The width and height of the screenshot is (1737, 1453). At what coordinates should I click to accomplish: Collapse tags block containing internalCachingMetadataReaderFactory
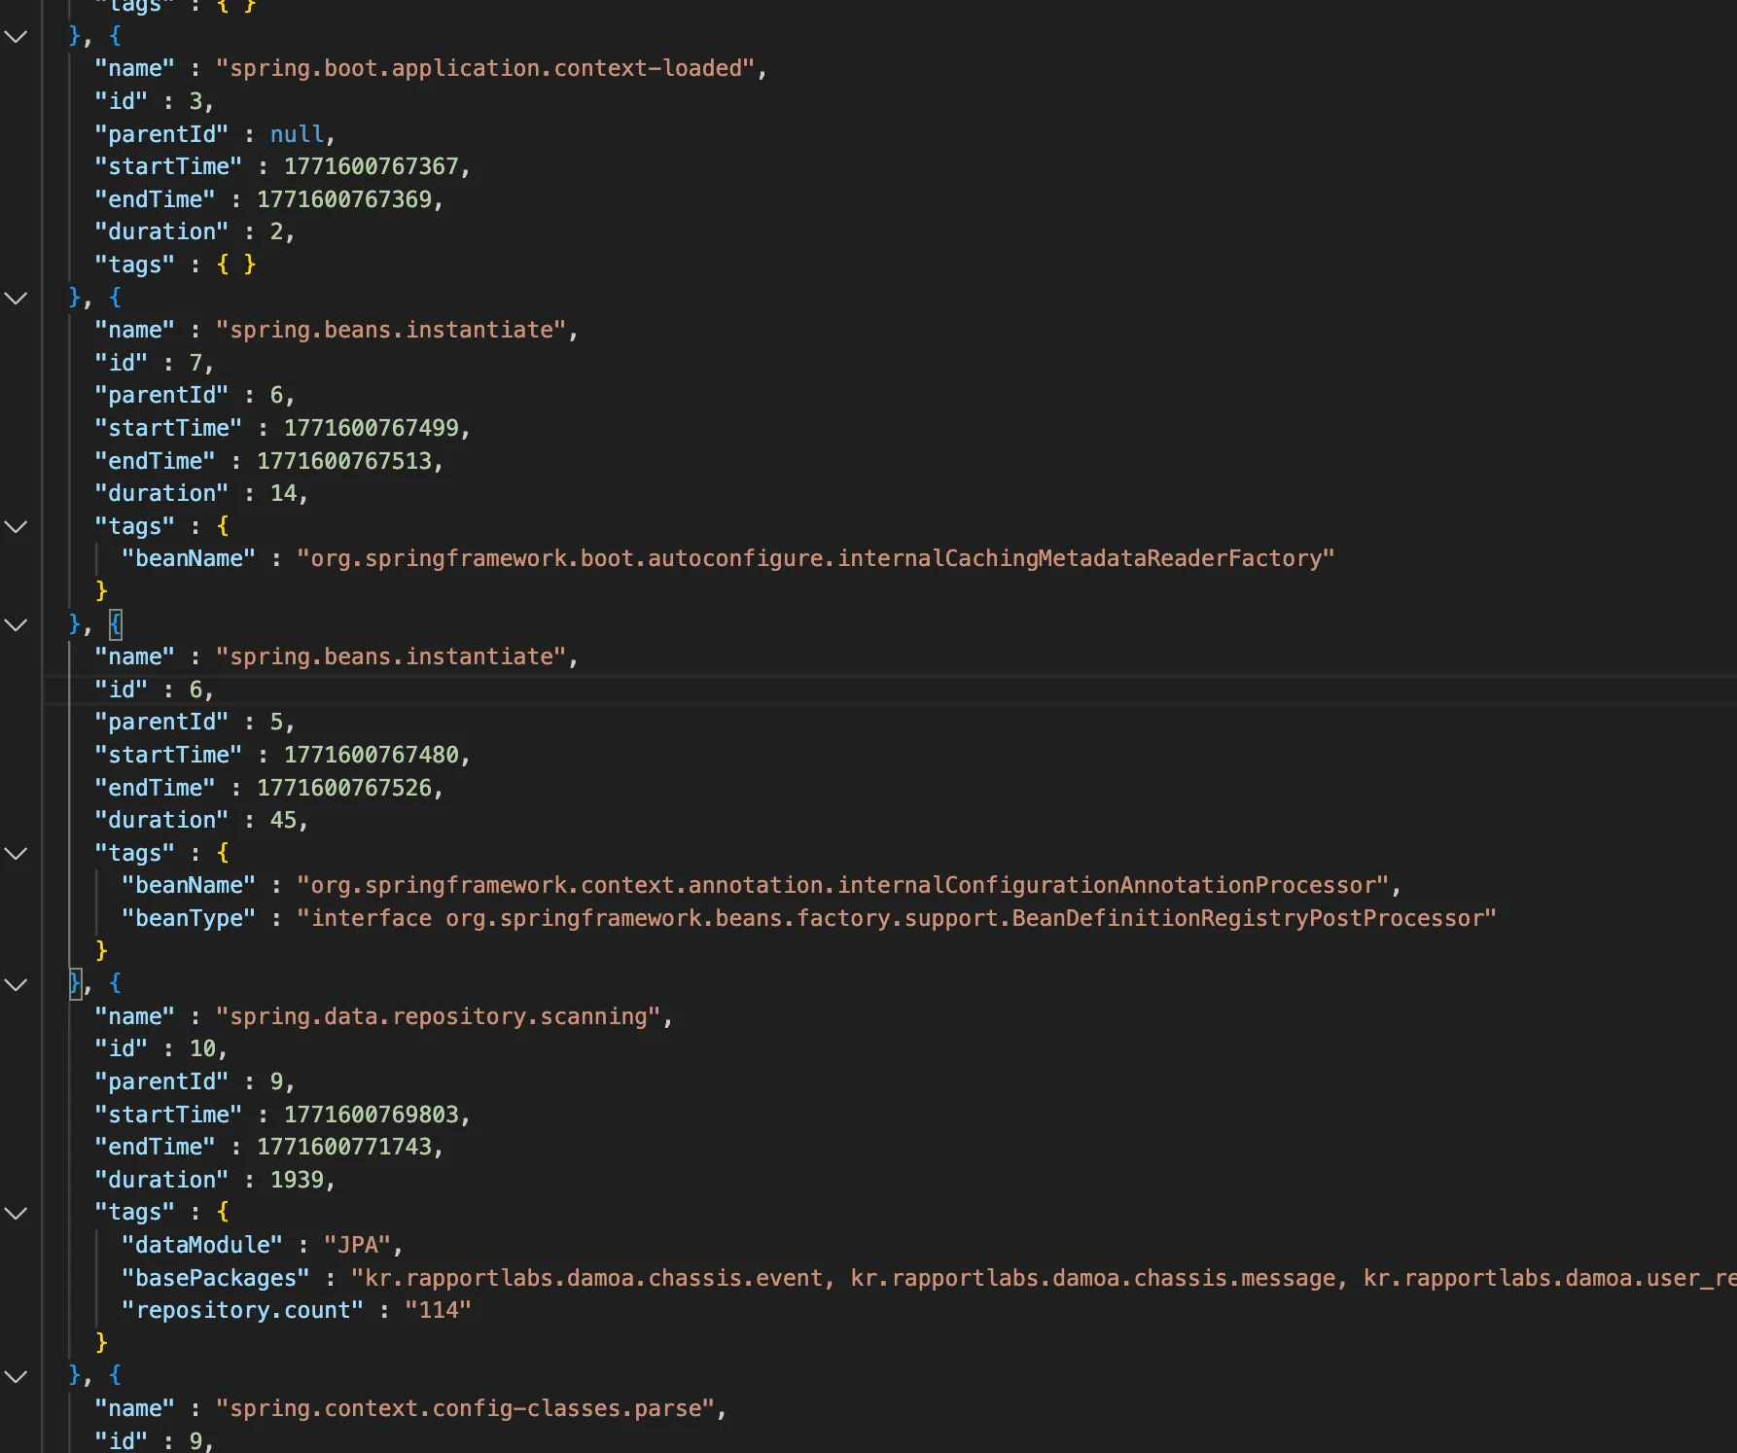pos(17,527)
